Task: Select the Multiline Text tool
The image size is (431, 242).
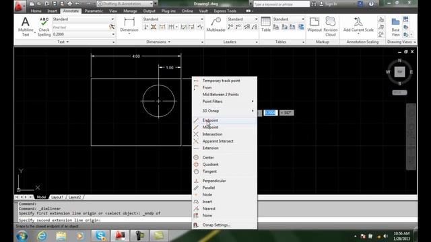Action: coord(26,26)
